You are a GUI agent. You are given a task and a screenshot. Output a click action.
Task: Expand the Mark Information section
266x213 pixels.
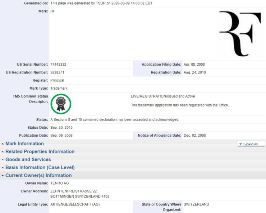24,144
